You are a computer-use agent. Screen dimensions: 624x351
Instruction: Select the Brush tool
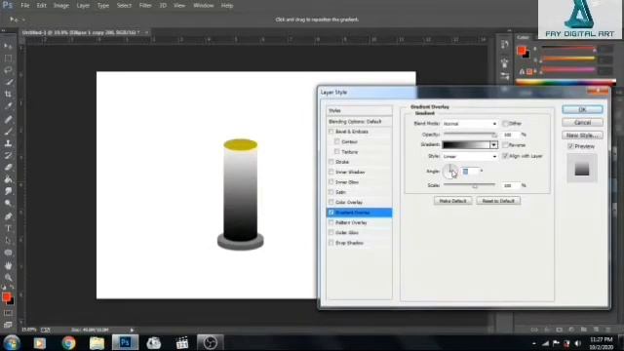8,132
